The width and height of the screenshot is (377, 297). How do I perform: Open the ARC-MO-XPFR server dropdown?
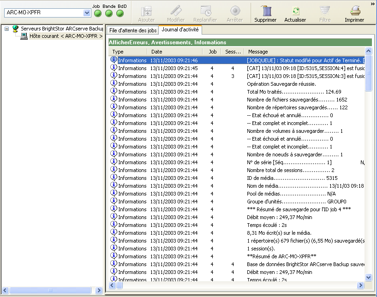87,13
